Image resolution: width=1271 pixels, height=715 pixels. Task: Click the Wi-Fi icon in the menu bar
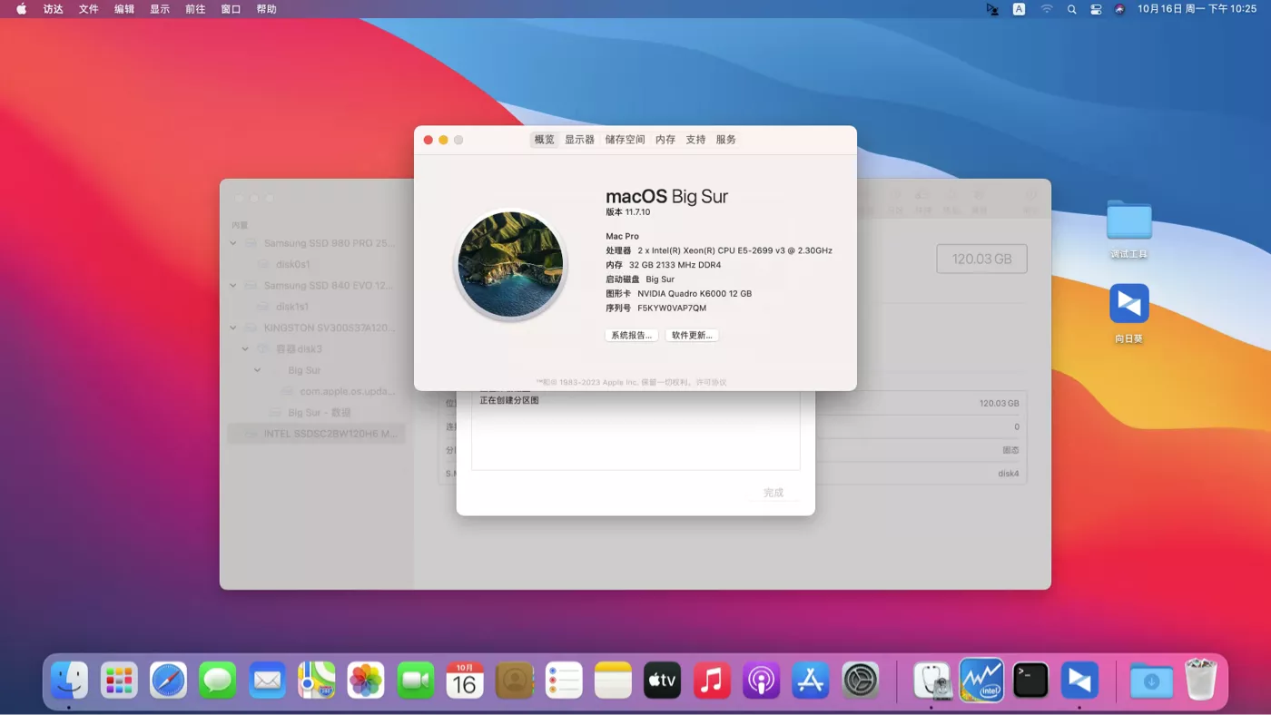(x=1047, y=8)
